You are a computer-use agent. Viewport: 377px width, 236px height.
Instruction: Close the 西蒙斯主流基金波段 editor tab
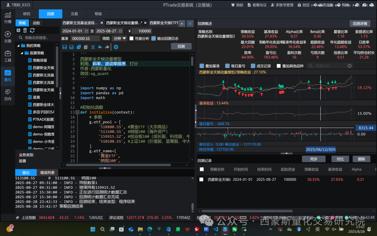[x=102, y=23]
